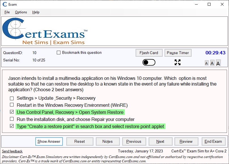End the exam session
229x164 pixels.
(213, 141)
